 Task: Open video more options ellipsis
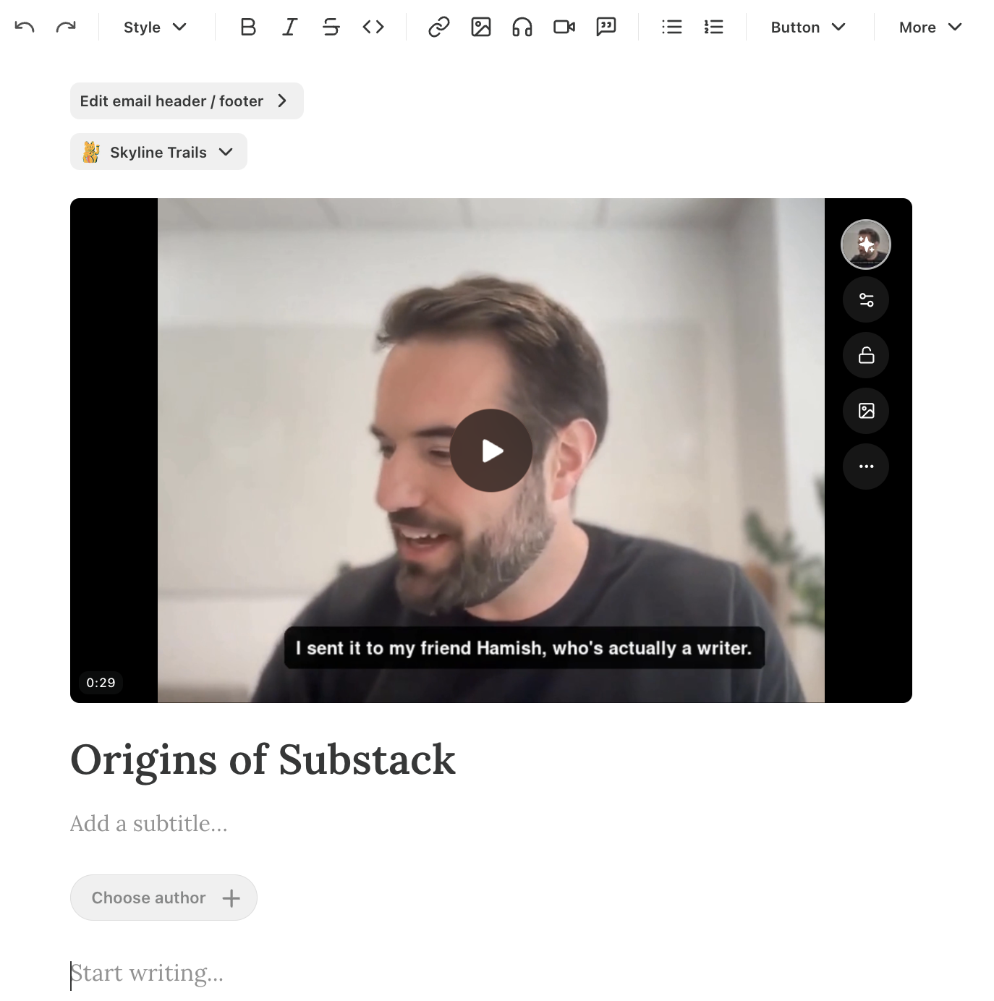tap(866, 467)
